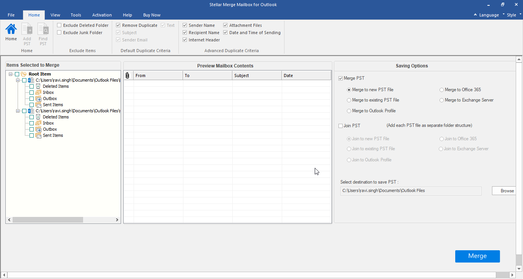Check second PST's Sent Items checkbox
Screen dimensions: 523x279
point(31,135)
